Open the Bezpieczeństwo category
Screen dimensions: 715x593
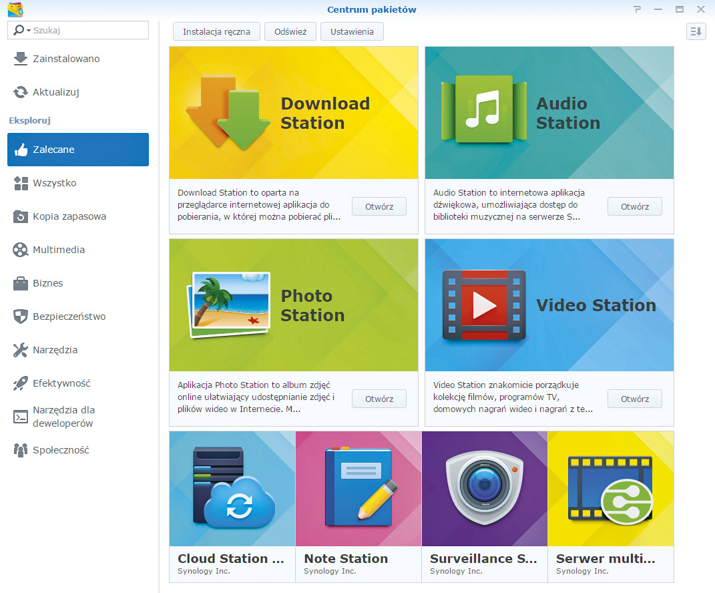[69, 317]
